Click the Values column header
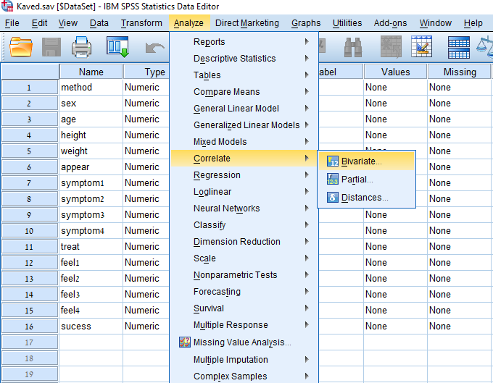Screen dimensions: 493x383 click(x=395, y=72)
